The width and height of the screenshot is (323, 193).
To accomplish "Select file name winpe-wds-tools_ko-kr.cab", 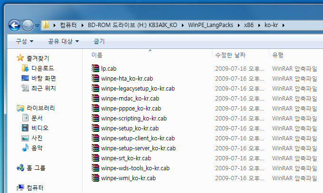I will pos(135,168).
